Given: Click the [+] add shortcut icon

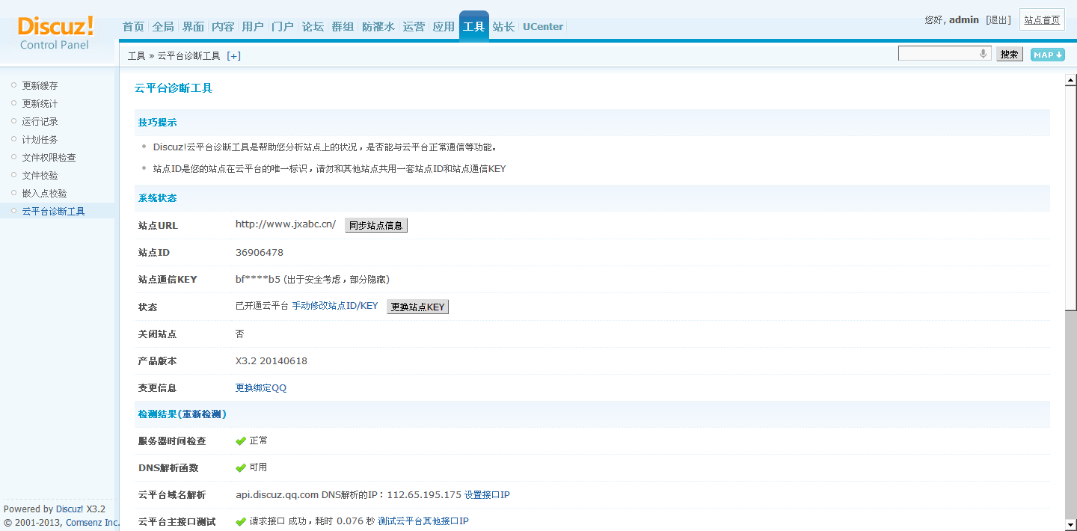Looking at the screenshot, I should 234,56.
